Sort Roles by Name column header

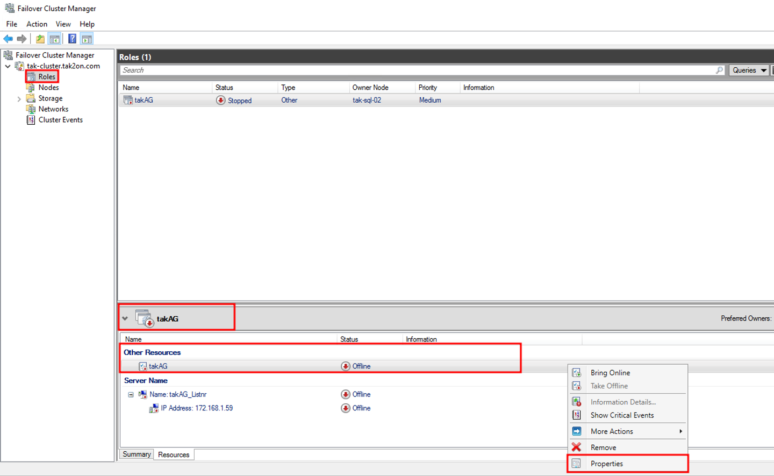point(166,88)
